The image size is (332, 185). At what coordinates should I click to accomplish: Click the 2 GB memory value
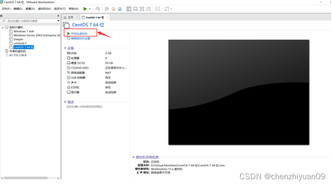point(108,53)
